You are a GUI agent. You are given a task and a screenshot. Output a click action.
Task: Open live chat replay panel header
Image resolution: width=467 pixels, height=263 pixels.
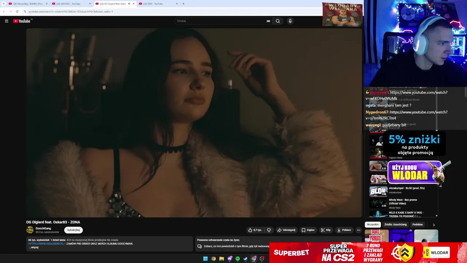coord(218,240)
